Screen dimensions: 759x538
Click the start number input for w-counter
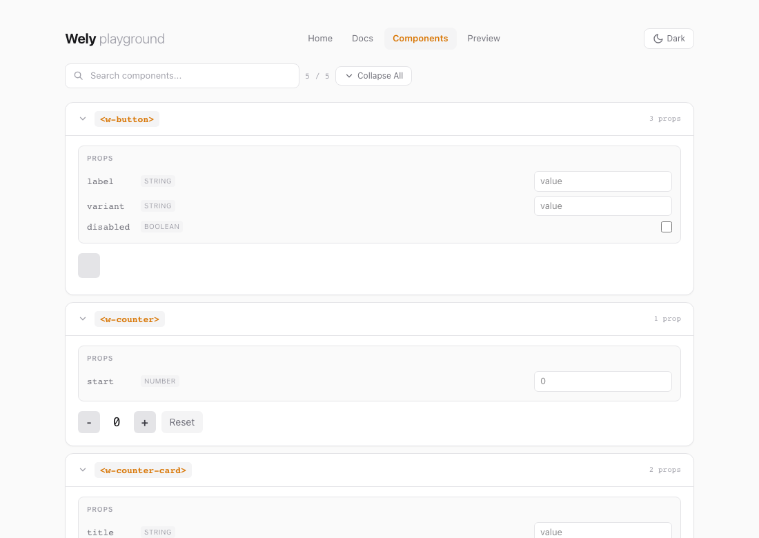[x=602, y=381]
